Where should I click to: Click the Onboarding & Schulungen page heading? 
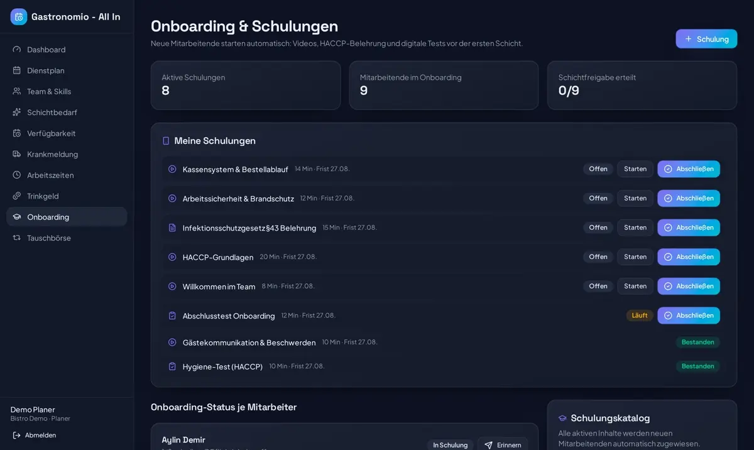(x=244, y=26)
